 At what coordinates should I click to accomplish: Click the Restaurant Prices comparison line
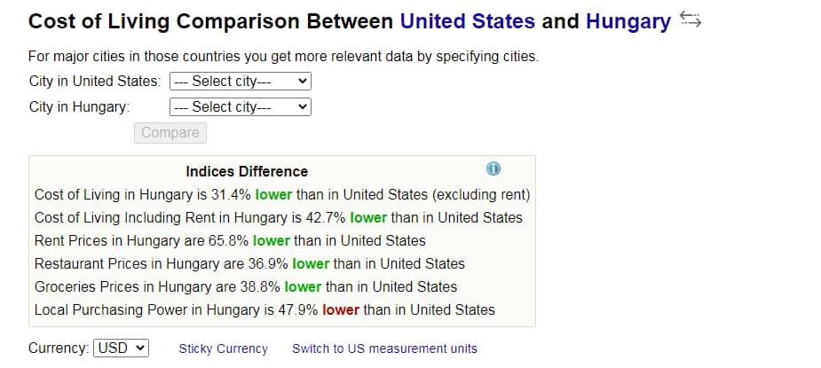pos(249,263)
